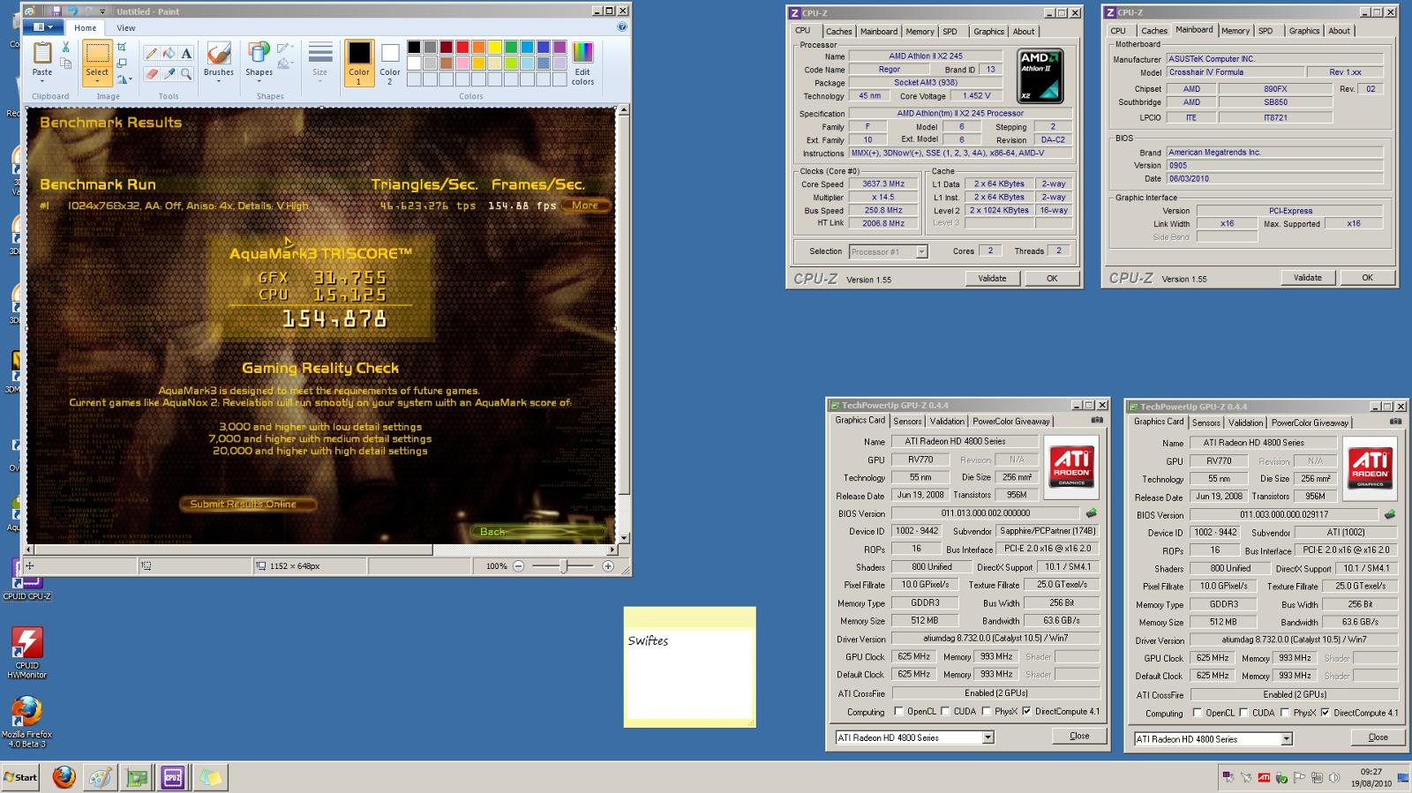
Task: Click Close button in left GPU-Z window
Action: click(1079, 736)
